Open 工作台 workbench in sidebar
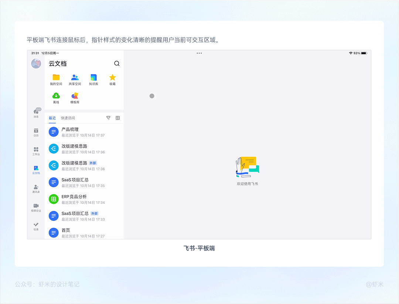399x304 pixels. pyautogui.click(x=36, y=150)
